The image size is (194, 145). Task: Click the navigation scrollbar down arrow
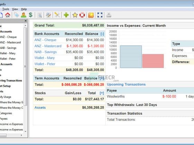[x=25, y=131]
